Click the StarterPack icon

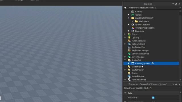click(x=129, y=67)
